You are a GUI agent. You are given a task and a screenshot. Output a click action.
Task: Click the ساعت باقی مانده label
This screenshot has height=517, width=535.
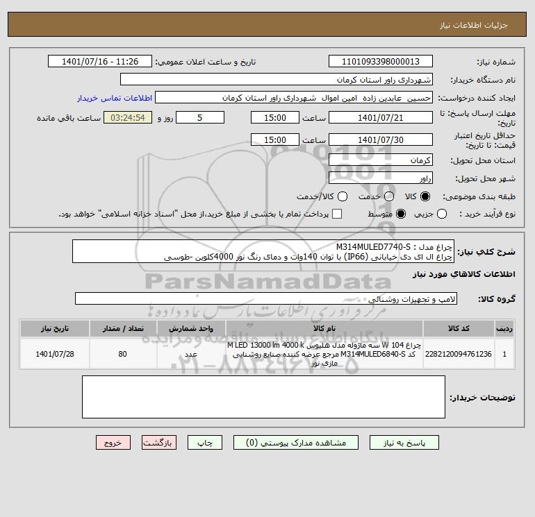pyautogui.click(x=69, y=118)
